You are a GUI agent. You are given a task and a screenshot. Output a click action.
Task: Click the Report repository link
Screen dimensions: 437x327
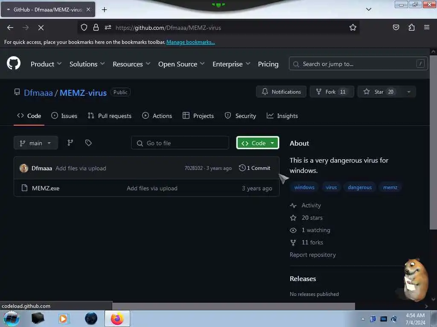pos(313,255)
